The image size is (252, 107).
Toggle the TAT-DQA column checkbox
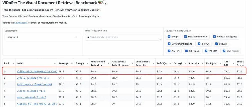(204, 51)
